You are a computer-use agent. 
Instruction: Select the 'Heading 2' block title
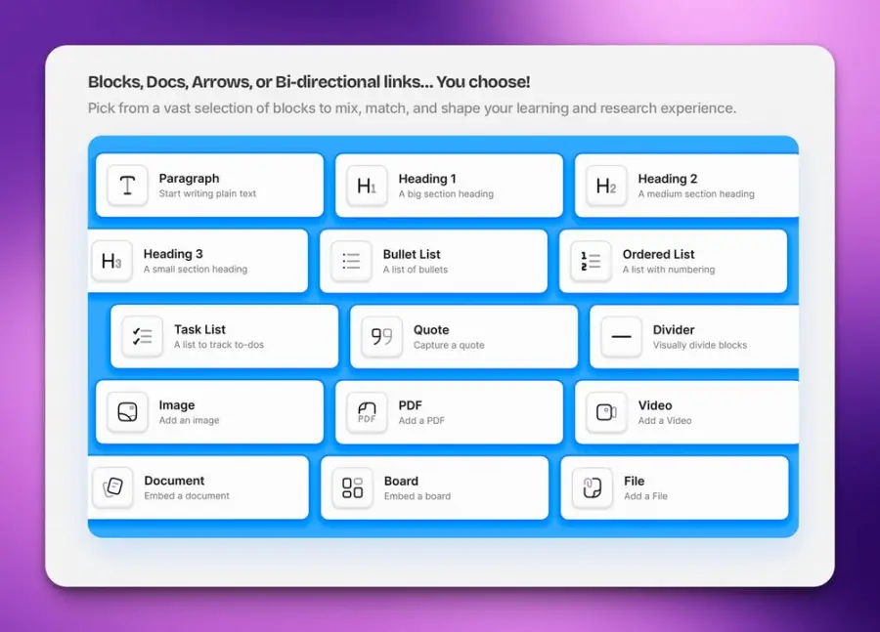tap(667, 179)
